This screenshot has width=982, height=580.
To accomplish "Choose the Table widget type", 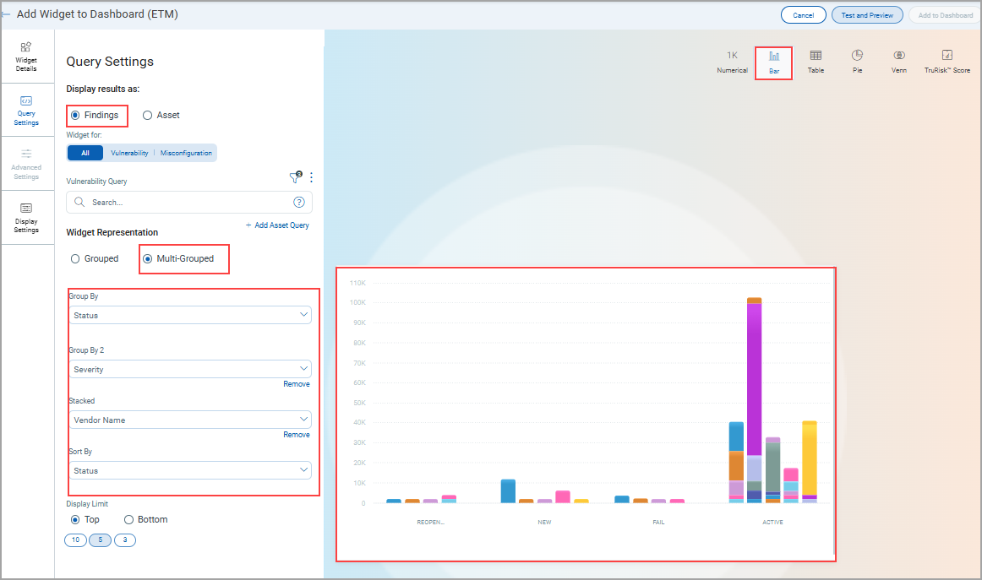I will click(816, 61).
